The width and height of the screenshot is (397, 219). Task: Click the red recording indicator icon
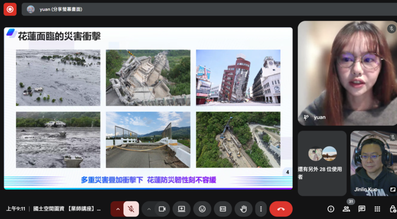[10, 10]
